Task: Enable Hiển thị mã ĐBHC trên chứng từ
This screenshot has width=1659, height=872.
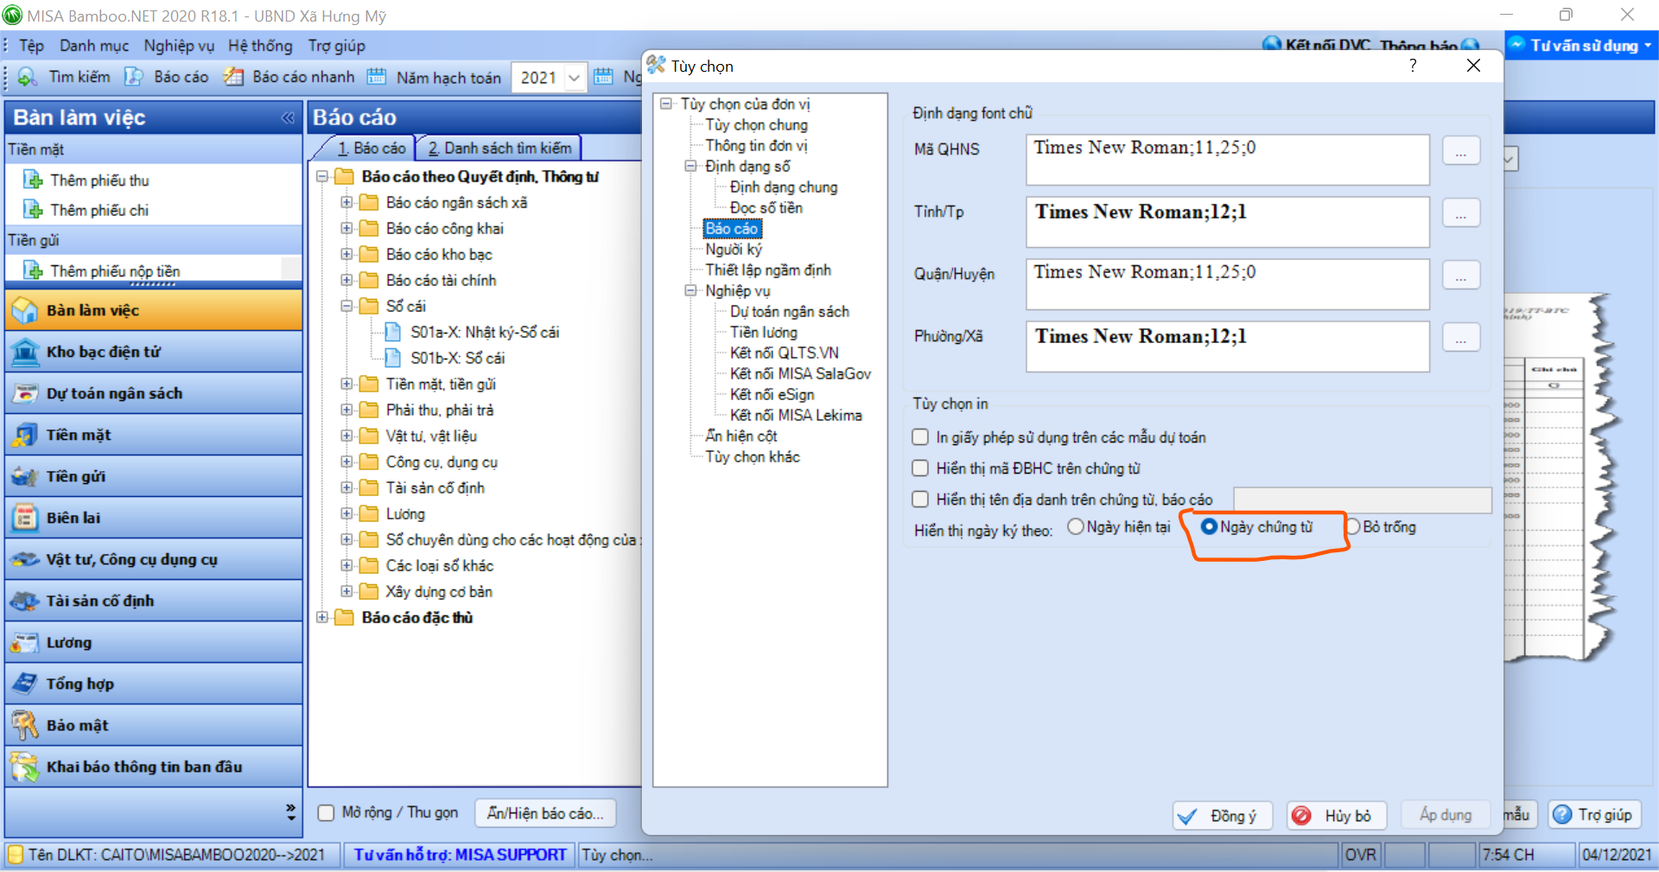Action: [920, 468]
